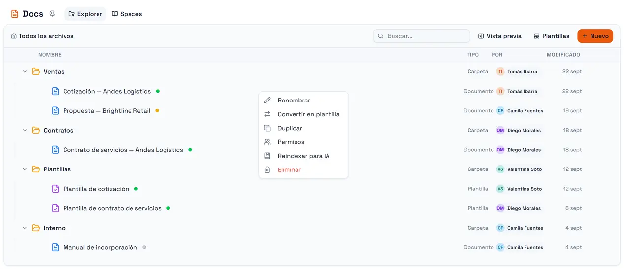624x269 pixels.
Task: Select the Interno folder name
Action: pyautogui.click(x=55, y=228)
